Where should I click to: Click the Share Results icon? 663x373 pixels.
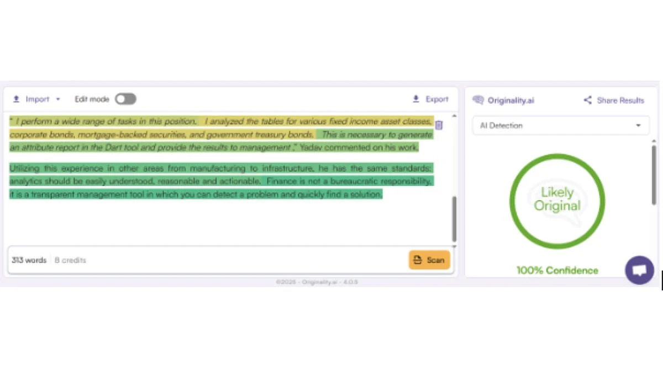[587, 100]
